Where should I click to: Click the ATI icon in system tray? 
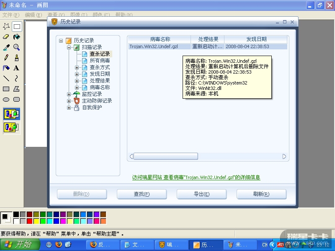click(280, 245)
